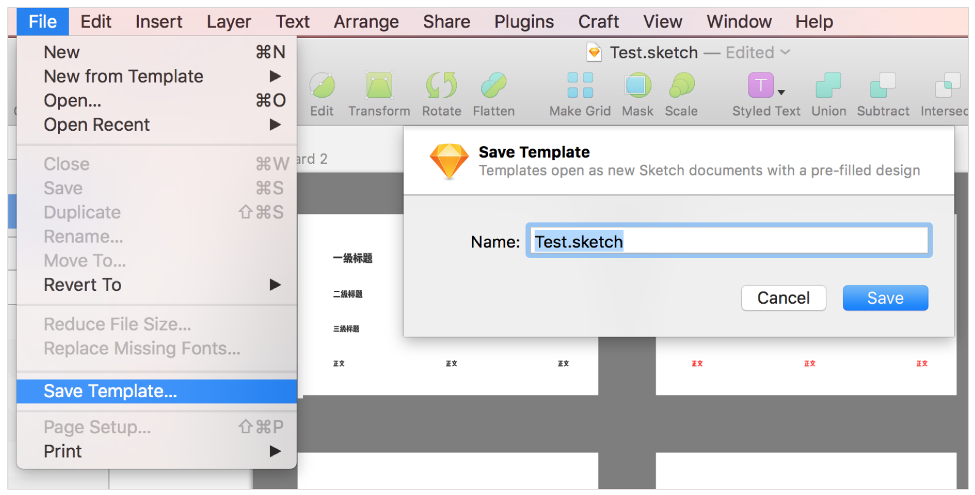Expand the Revert To submenu
Screen dimensions: 975x495
tap(275, 285)
